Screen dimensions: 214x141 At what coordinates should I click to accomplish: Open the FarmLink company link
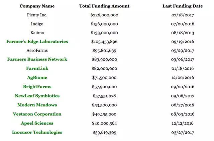[37, 68]
